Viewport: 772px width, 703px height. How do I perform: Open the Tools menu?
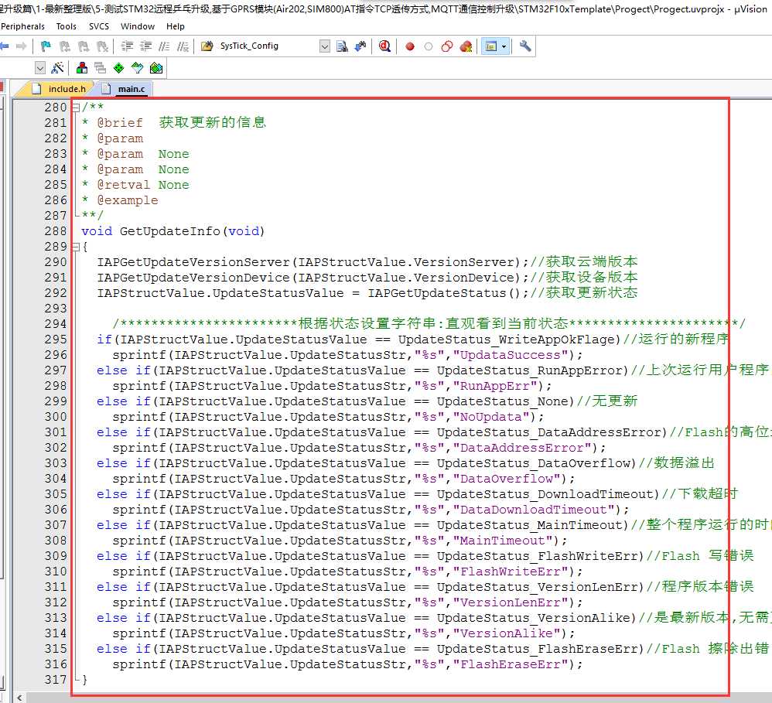66,26
